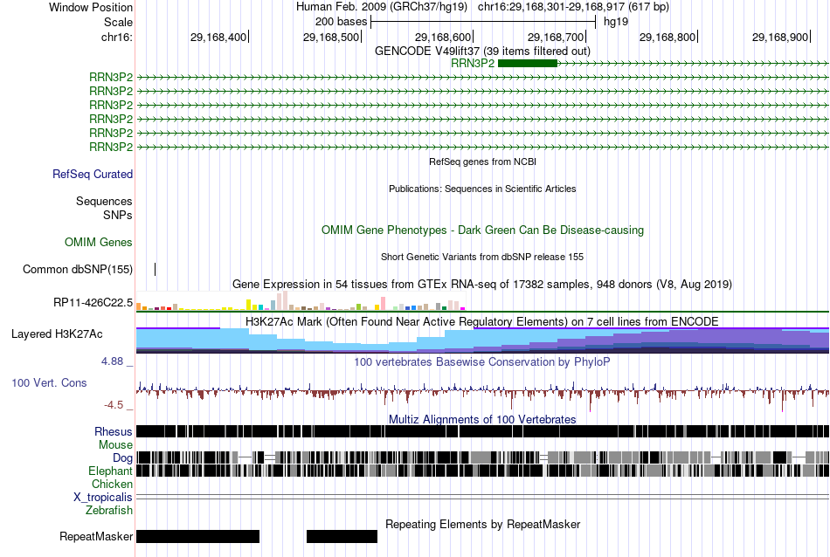Click the RRN3P2 label beside the exon block
Screen dimensions: 830x557
pyautogui.click(x=473, y=64)
